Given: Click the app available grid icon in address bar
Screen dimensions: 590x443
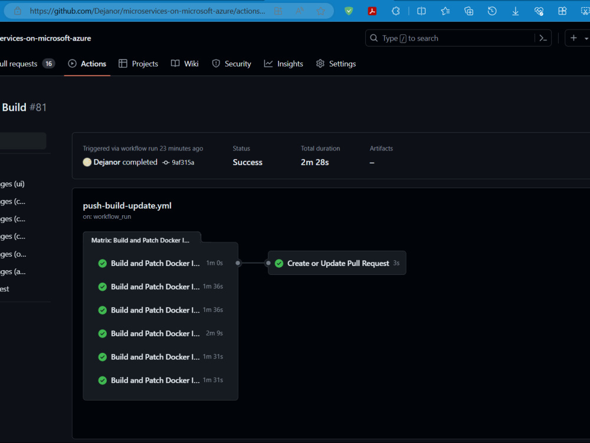Looking at the screenshot, I should point(278,11).
